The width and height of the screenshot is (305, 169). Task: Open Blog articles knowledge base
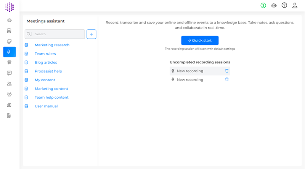pyautogui.click(x=46, y=62)
